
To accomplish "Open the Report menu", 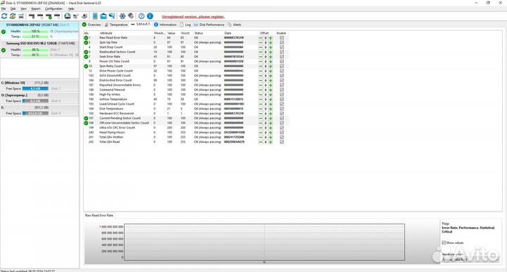I will click(x=36, y=8).
